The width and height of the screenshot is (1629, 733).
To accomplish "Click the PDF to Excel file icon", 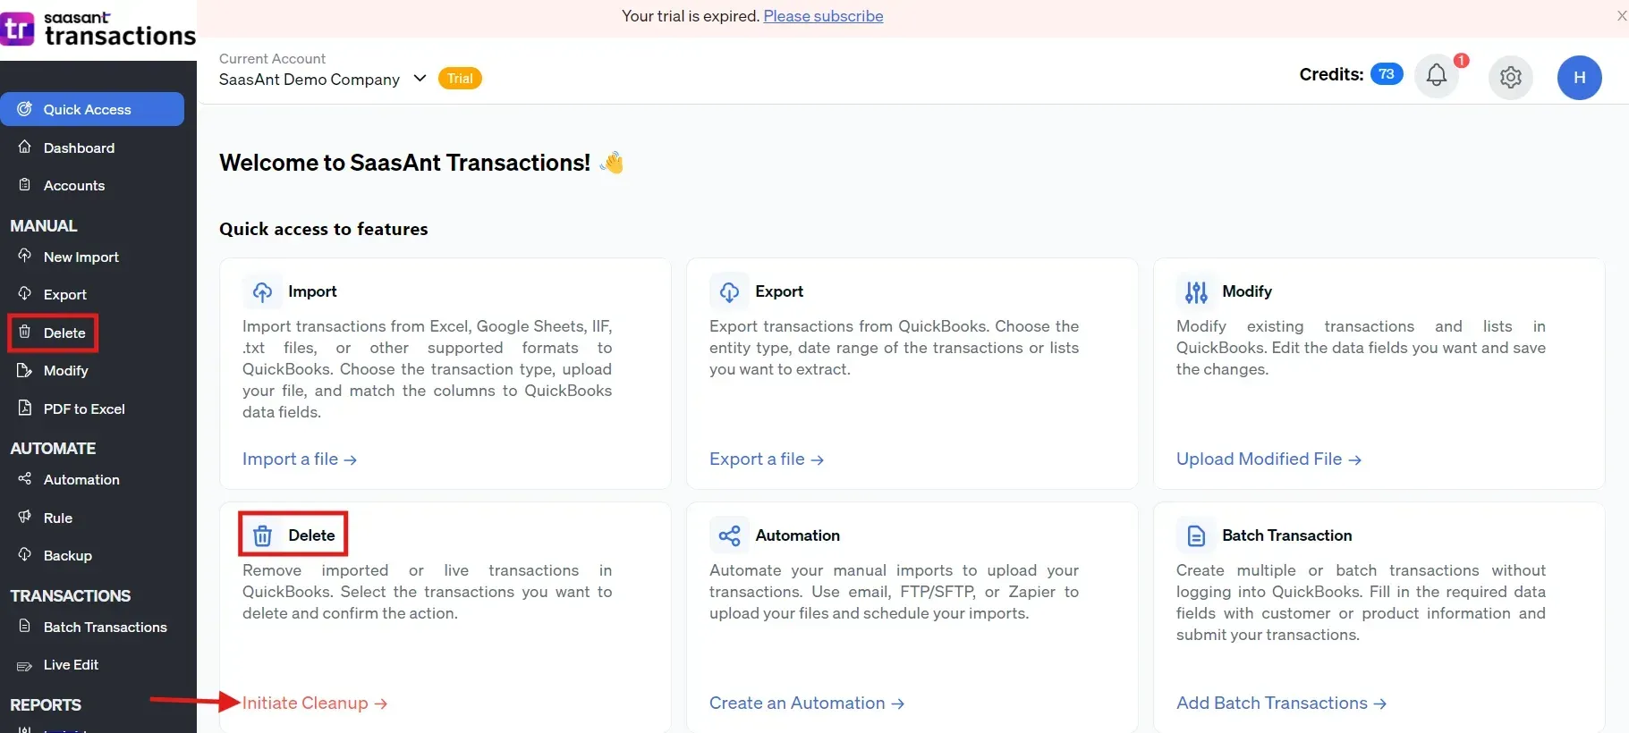I will point(25,408).
